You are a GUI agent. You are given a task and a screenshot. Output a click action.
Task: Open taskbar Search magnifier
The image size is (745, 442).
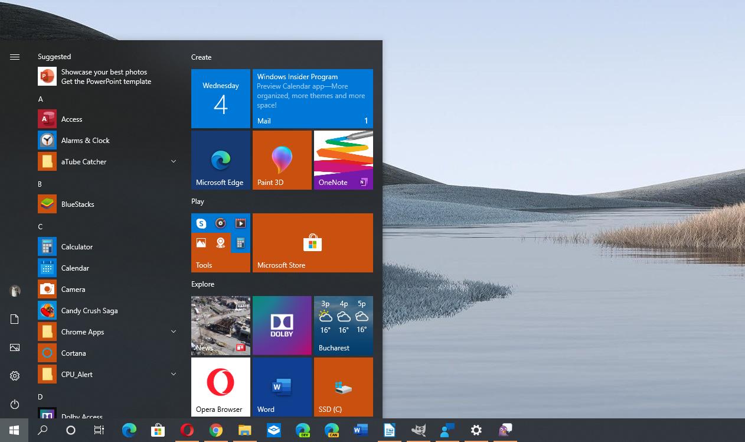(43, 430)
